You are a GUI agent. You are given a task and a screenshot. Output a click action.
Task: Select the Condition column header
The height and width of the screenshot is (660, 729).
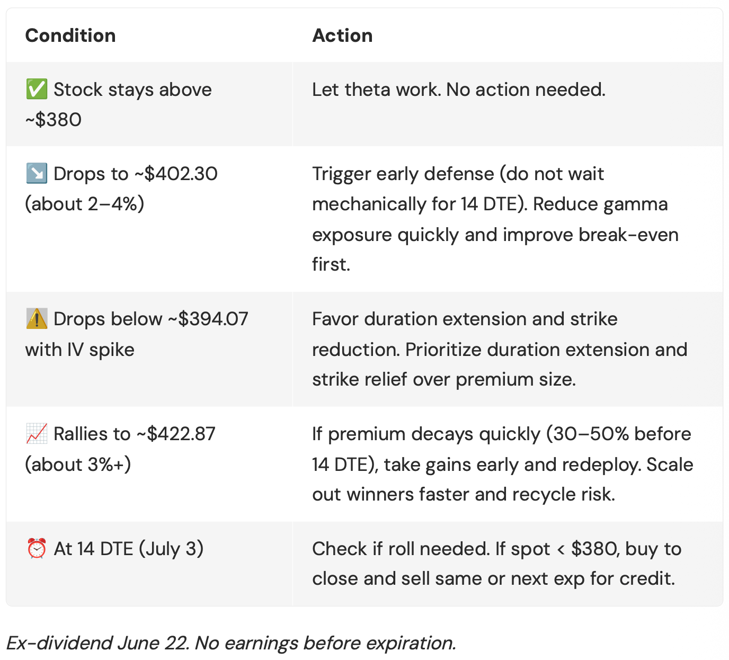pyautogui.click(x=70, y=35)
